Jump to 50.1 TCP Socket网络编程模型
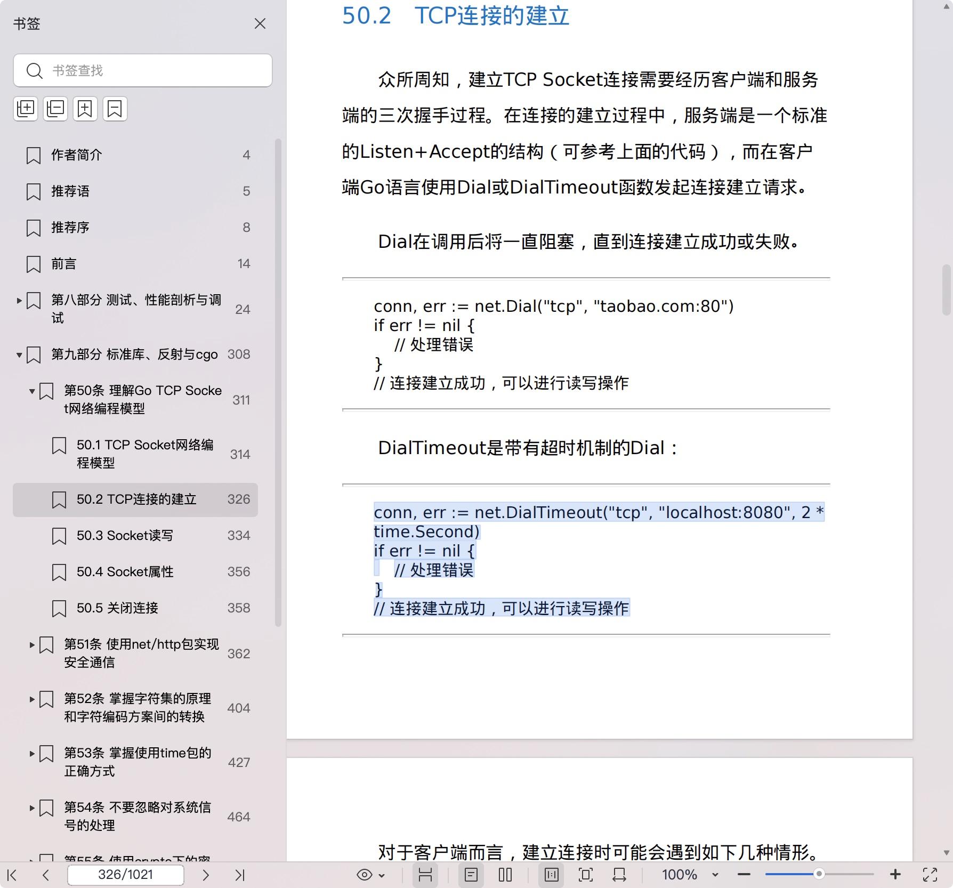The width and height of the screenshot is (953, 888). [145, 454]
